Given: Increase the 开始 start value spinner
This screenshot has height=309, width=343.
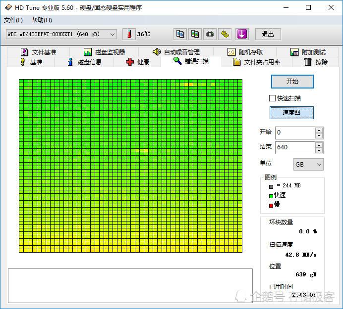Looking at the screenshot, I should pyautogui.click(x=319, y=131).
